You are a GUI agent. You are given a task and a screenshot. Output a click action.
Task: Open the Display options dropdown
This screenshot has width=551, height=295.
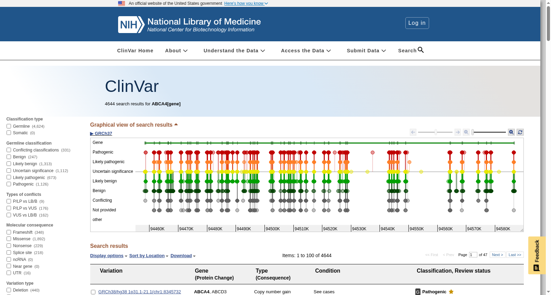pyautogui.click(x=108, y=256)
